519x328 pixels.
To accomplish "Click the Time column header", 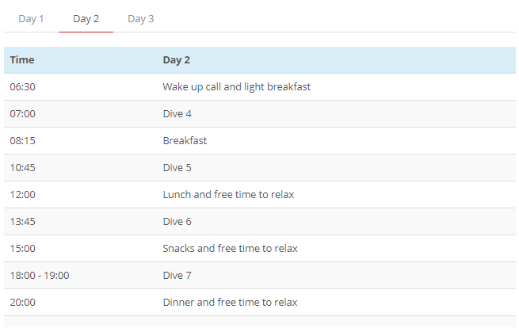I will pyautogui.click(x=22, y=60).
